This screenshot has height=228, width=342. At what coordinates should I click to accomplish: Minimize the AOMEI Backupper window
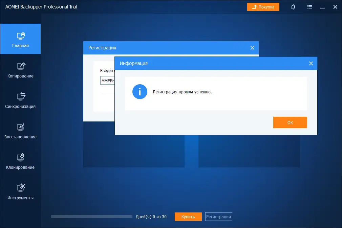[322, 7]
